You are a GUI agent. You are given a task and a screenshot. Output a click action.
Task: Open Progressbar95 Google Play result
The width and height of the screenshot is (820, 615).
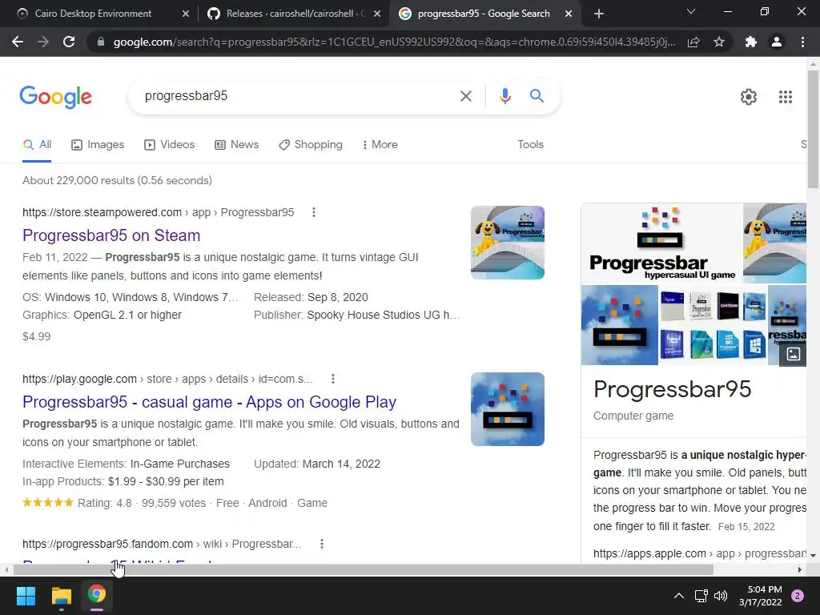tap(209, 402)
